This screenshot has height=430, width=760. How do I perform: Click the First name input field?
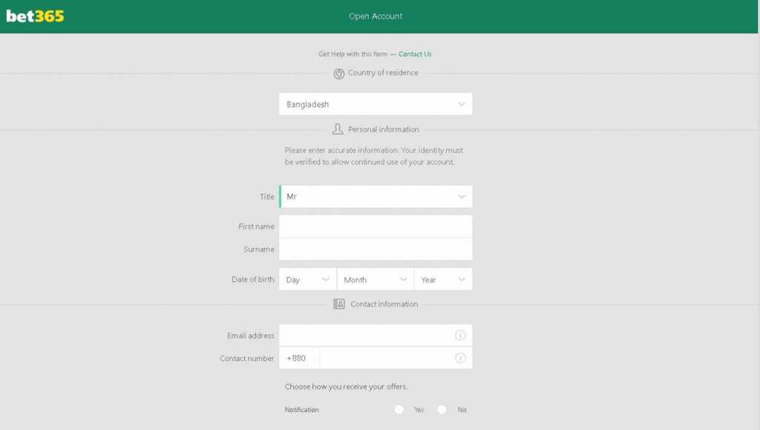pos(376,226)
